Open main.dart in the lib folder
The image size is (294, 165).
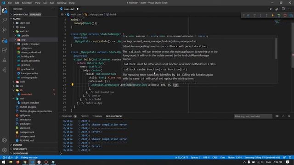[26, 94]
